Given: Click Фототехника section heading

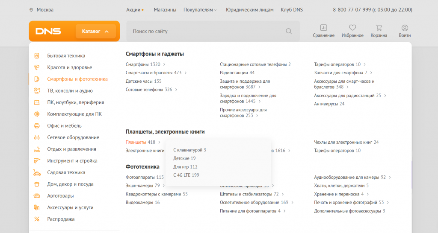Looking at the screenshot, I should (x=142, y=167).
